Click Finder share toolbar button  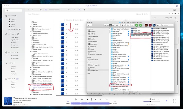tap(128, 25)
